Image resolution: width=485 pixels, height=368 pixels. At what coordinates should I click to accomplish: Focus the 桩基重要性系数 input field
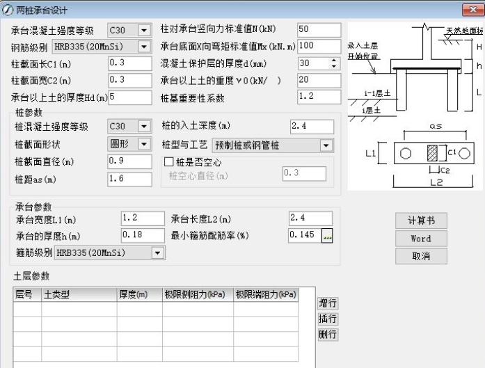point(319,97)
